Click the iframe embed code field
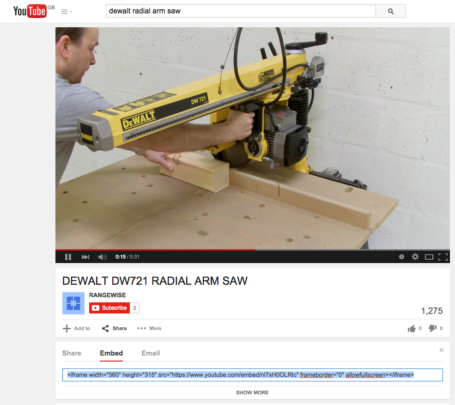 253,375
